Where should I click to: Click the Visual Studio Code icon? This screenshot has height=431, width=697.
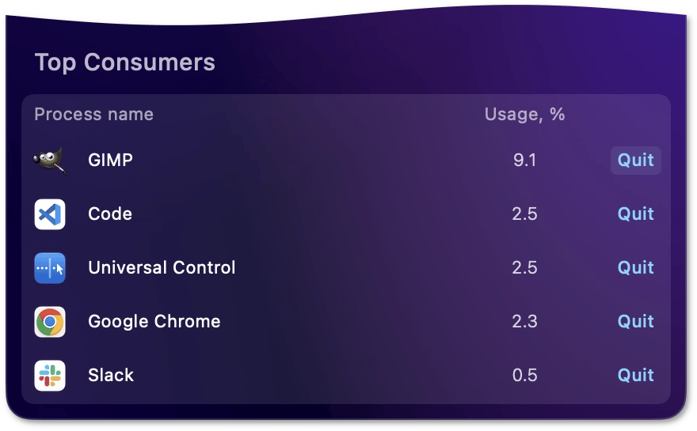[x=50, y=214]
